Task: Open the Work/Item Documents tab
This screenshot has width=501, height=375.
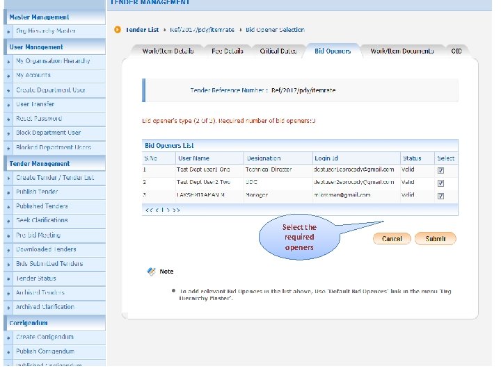Action: [402, 51]
